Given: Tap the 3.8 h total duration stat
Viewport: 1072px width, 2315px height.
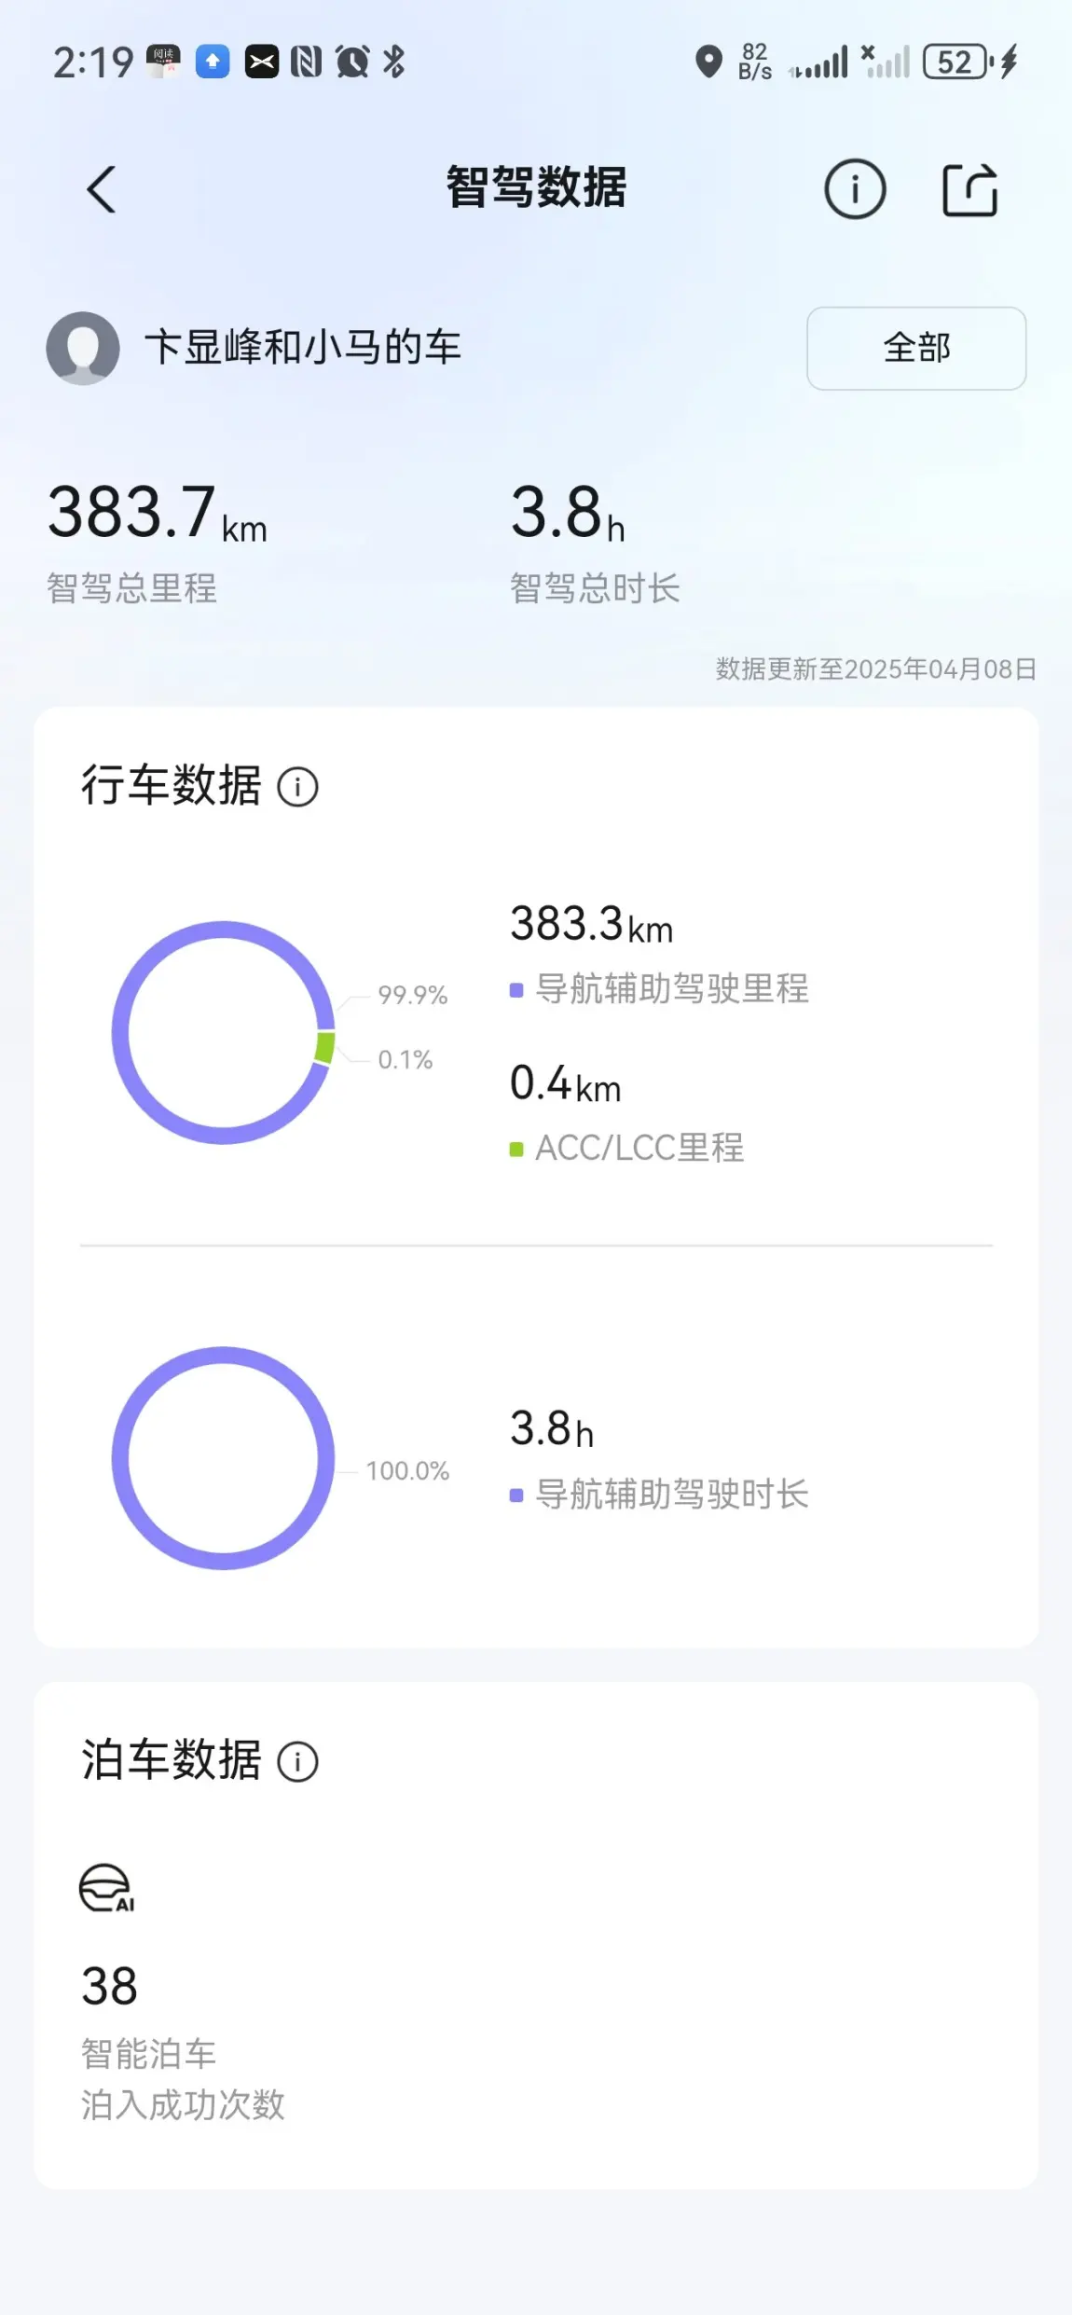Looking at the screenshot, I should click(x=567, y=514).
